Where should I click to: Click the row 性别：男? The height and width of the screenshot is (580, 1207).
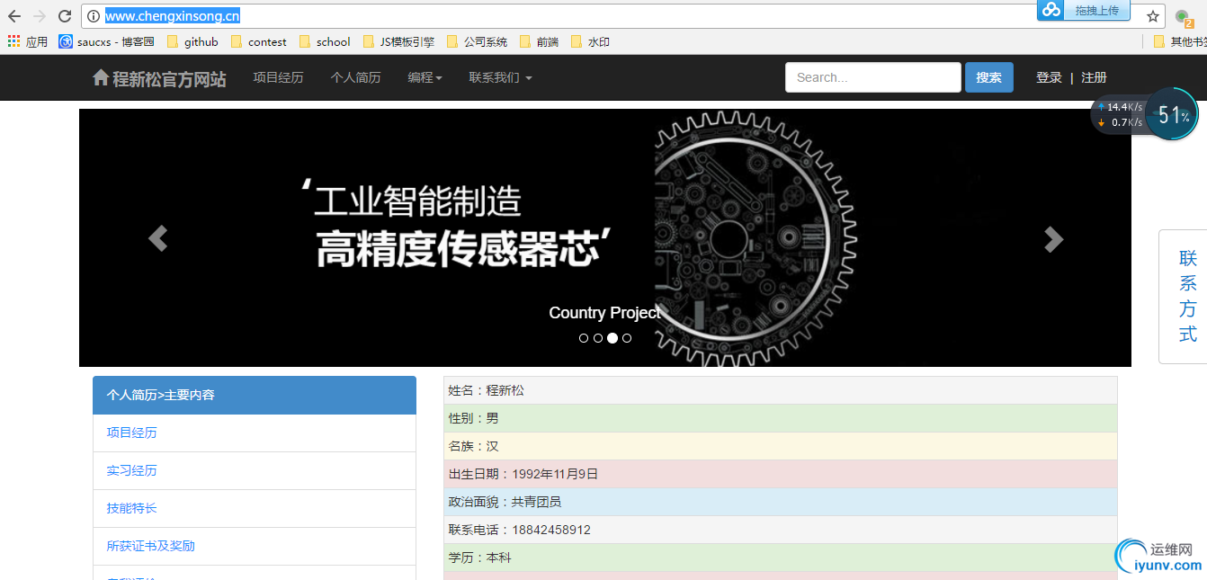click(x=781, y=418)
